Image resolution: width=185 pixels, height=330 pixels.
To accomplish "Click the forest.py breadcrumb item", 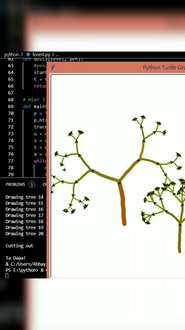I will point(41,55).
